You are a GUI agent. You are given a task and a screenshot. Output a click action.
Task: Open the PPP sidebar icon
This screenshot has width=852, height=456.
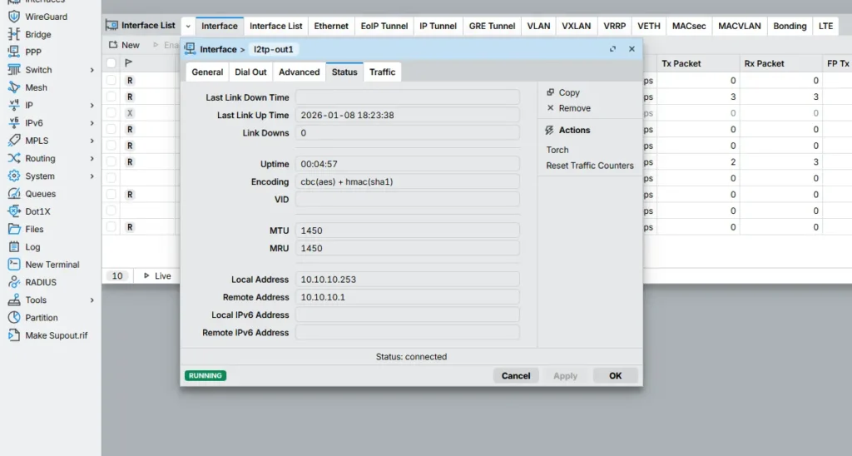tap(14, 52)
